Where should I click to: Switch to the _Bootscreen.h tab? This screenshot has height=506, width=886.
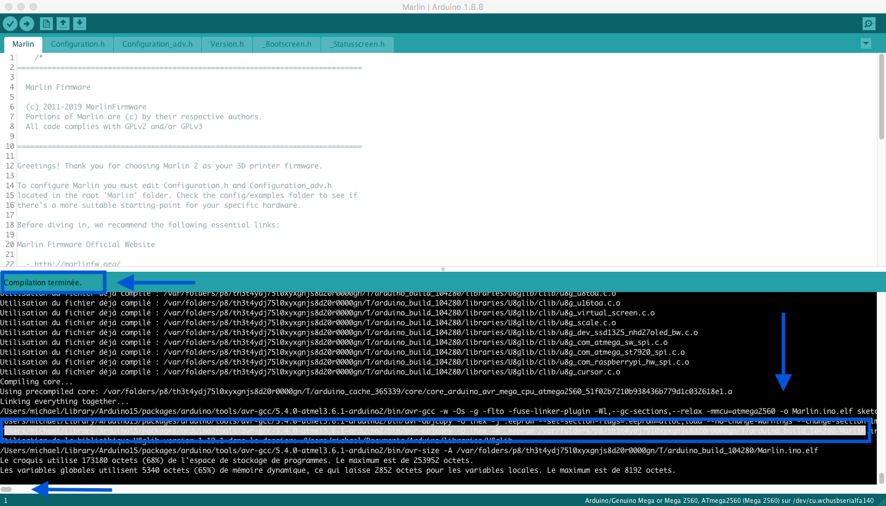(x=287, y=44)
